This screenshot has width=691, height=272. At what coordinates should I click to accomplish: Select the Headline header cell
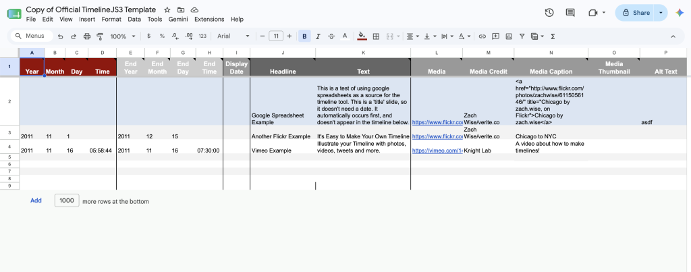point(283,67)
